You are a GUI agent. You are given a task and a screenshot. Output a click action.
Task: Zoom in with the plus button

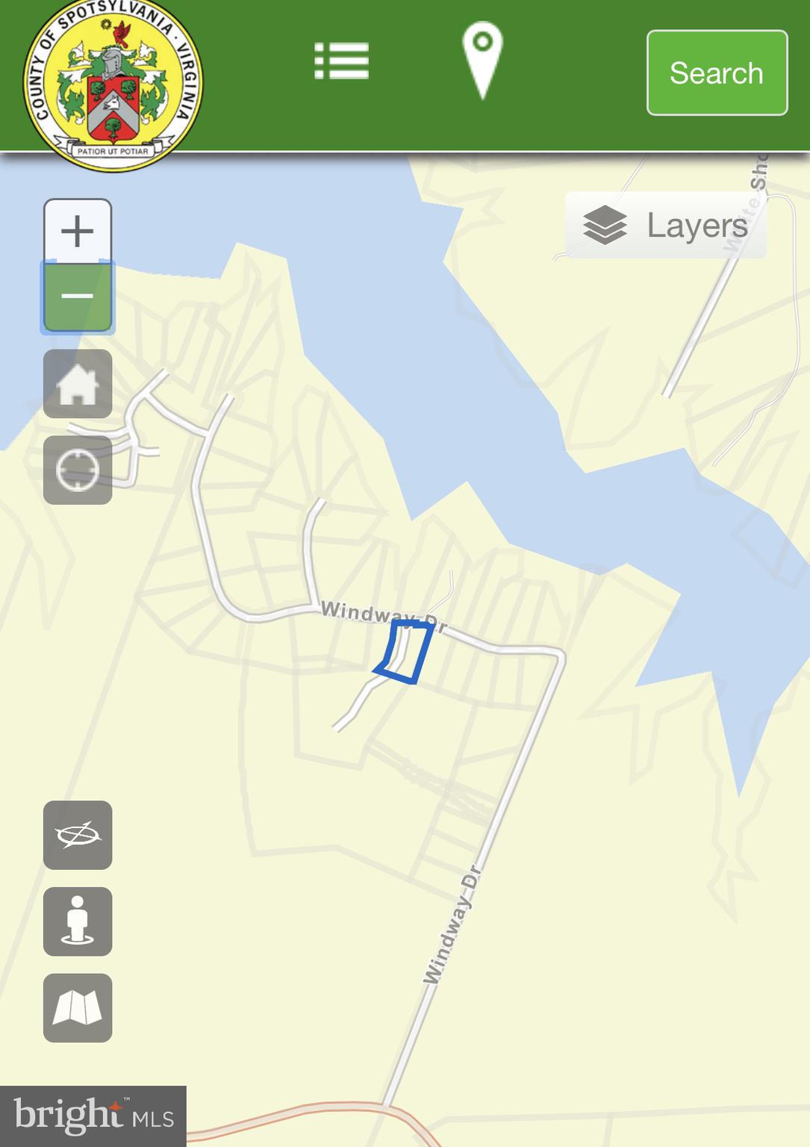click(78, 231)
